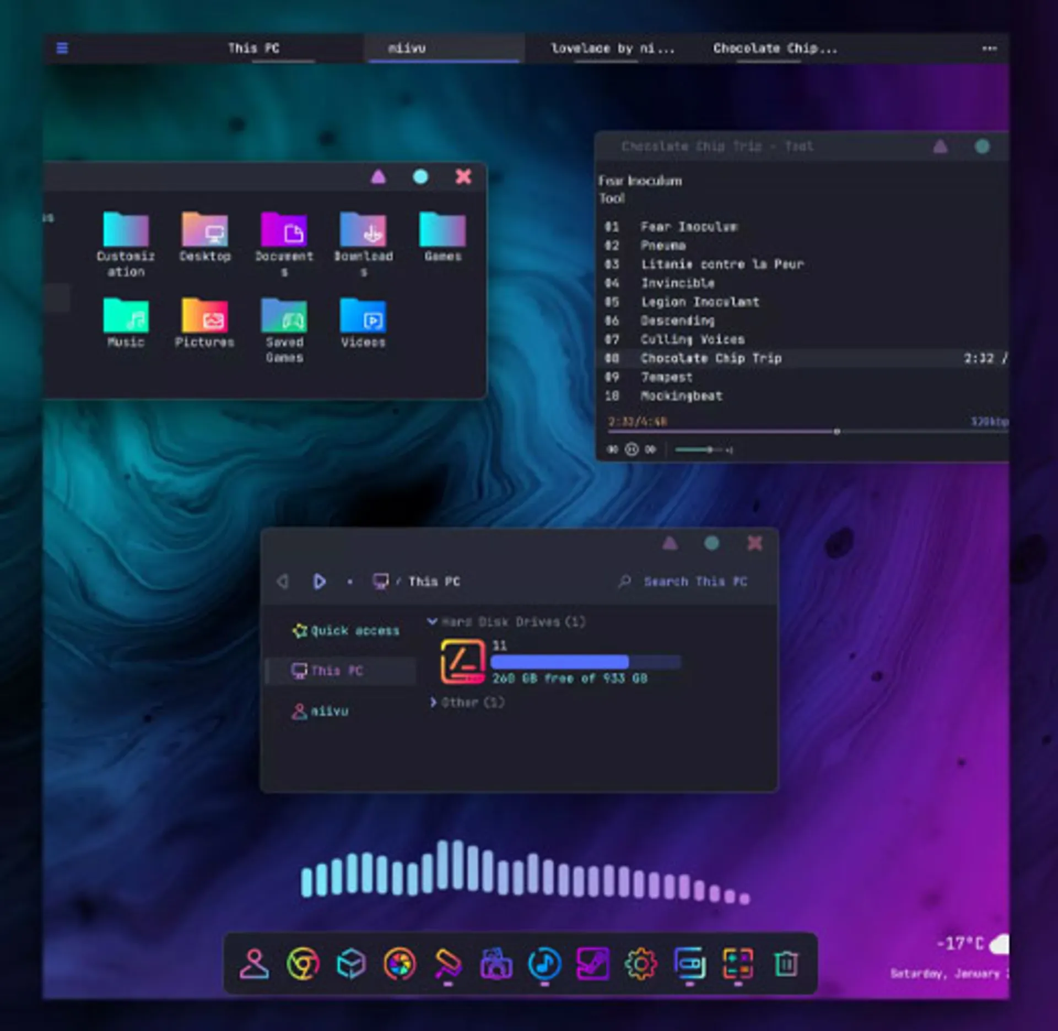Select track 08 Chocolate Chip Trip
The height and width of the screenshot is (1031, 1058).
tap(802, 358)
